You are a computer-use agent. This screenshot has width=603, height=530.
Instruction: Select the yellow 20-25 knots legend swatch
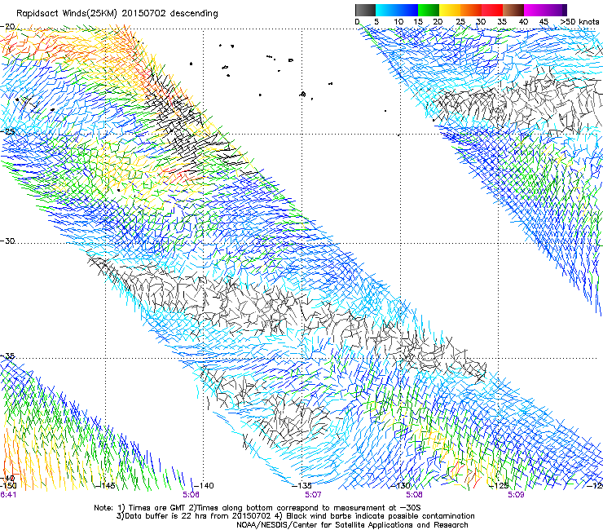(450, 10)
